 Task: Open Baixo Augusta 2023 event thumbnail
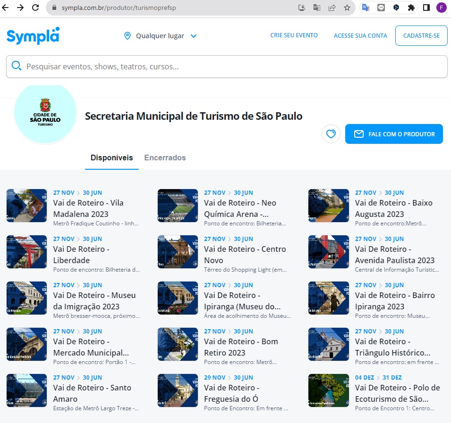[329, 206]
